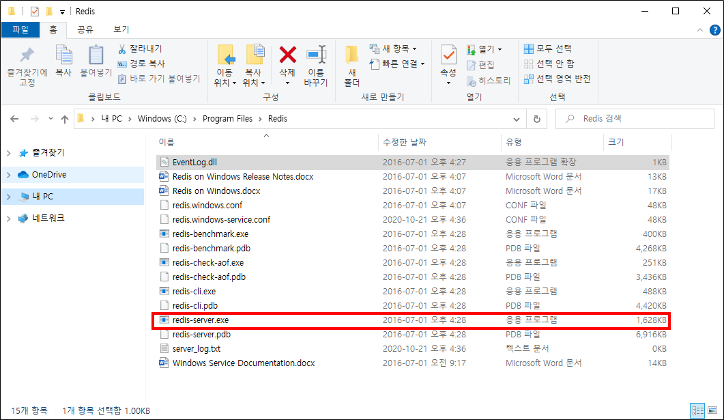724x420 pixels.
Task: Select redis-check-aof.exe file
Action: (412, 262)
